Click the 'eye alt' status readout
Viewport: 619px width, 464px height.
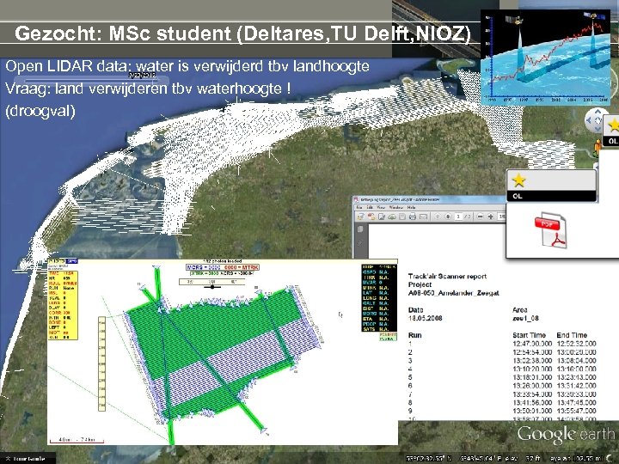tap(576, 459)
